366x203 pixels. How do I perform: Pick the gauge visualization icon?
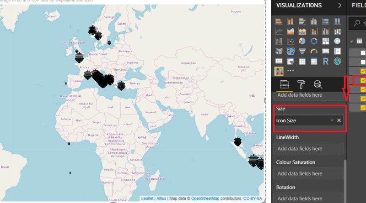click(314, 52)
